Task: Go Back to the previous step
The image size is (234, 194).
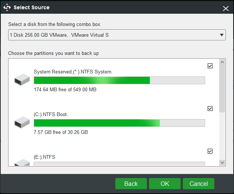Action: [x=131, y=184]
